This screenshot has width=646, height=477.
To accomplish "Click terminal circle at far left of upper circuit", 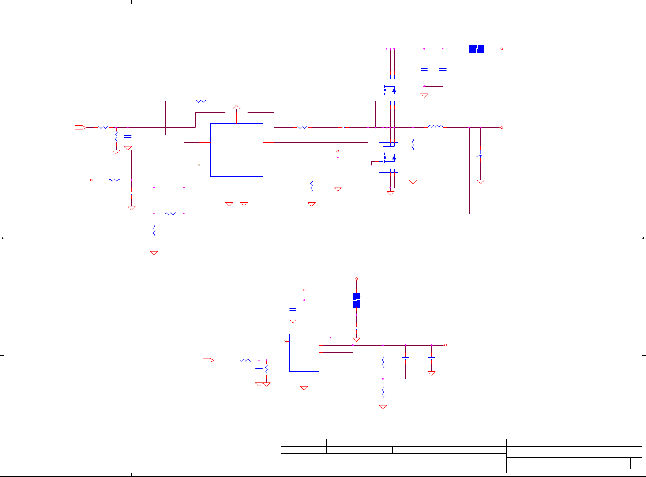I will tap(91, 180).
